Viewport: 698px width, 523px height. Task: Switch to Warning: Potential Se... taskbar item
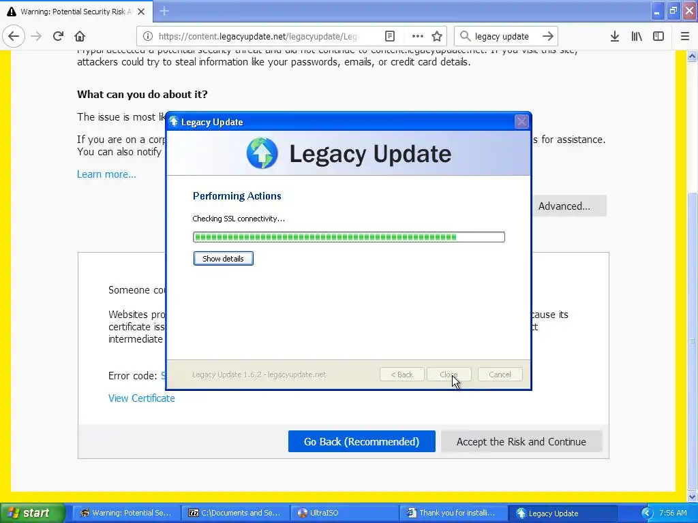click(x=126, y=513)
